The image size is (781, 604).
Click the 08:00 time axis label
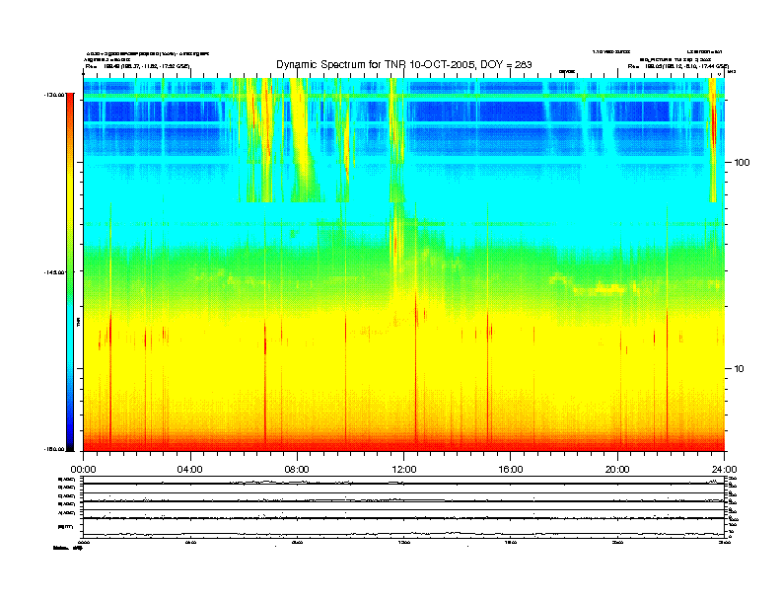[x=297, y=470]
